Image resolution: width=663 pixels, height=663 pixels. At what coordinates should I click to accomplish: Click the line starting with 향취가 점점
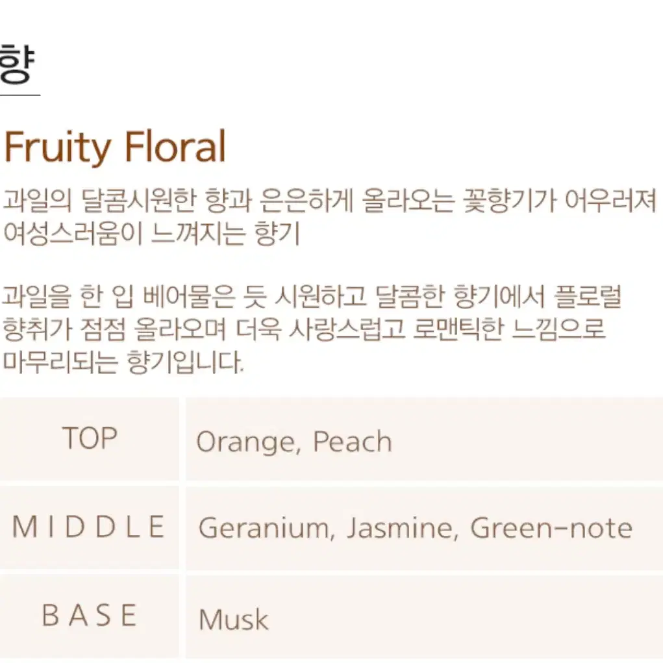[304, 329]
